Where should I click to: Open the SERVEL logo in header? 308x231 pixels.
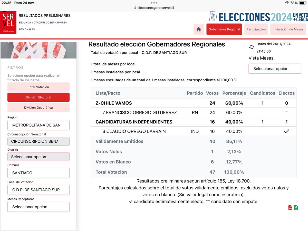[x=8, y=23]
